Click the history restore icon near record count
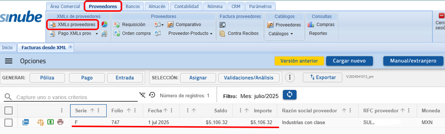 (x=152, y=95)
